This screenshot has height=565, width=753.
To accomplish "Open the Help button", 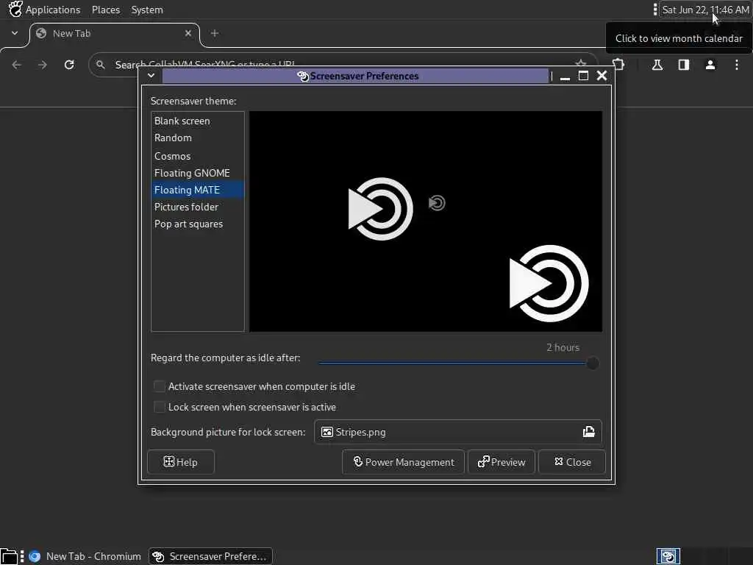I will coord(181,462).
